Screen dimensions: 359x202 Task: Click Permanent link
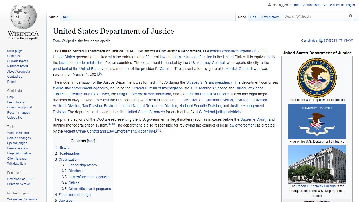18,148
